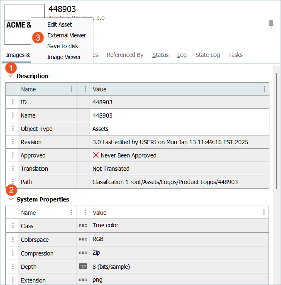Viewport: 281px width, 285px height.
Task: Open Image Viewer from context menu
Action: tap(64, 57)
